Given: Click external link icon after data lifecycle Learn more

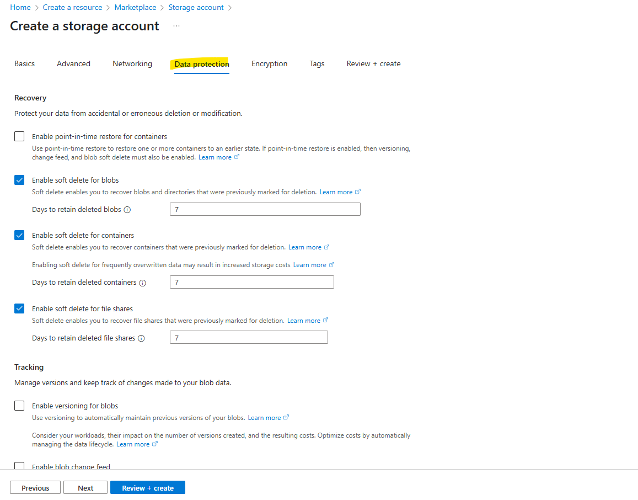Looking at the screenshot, I should tap(154, 444).
